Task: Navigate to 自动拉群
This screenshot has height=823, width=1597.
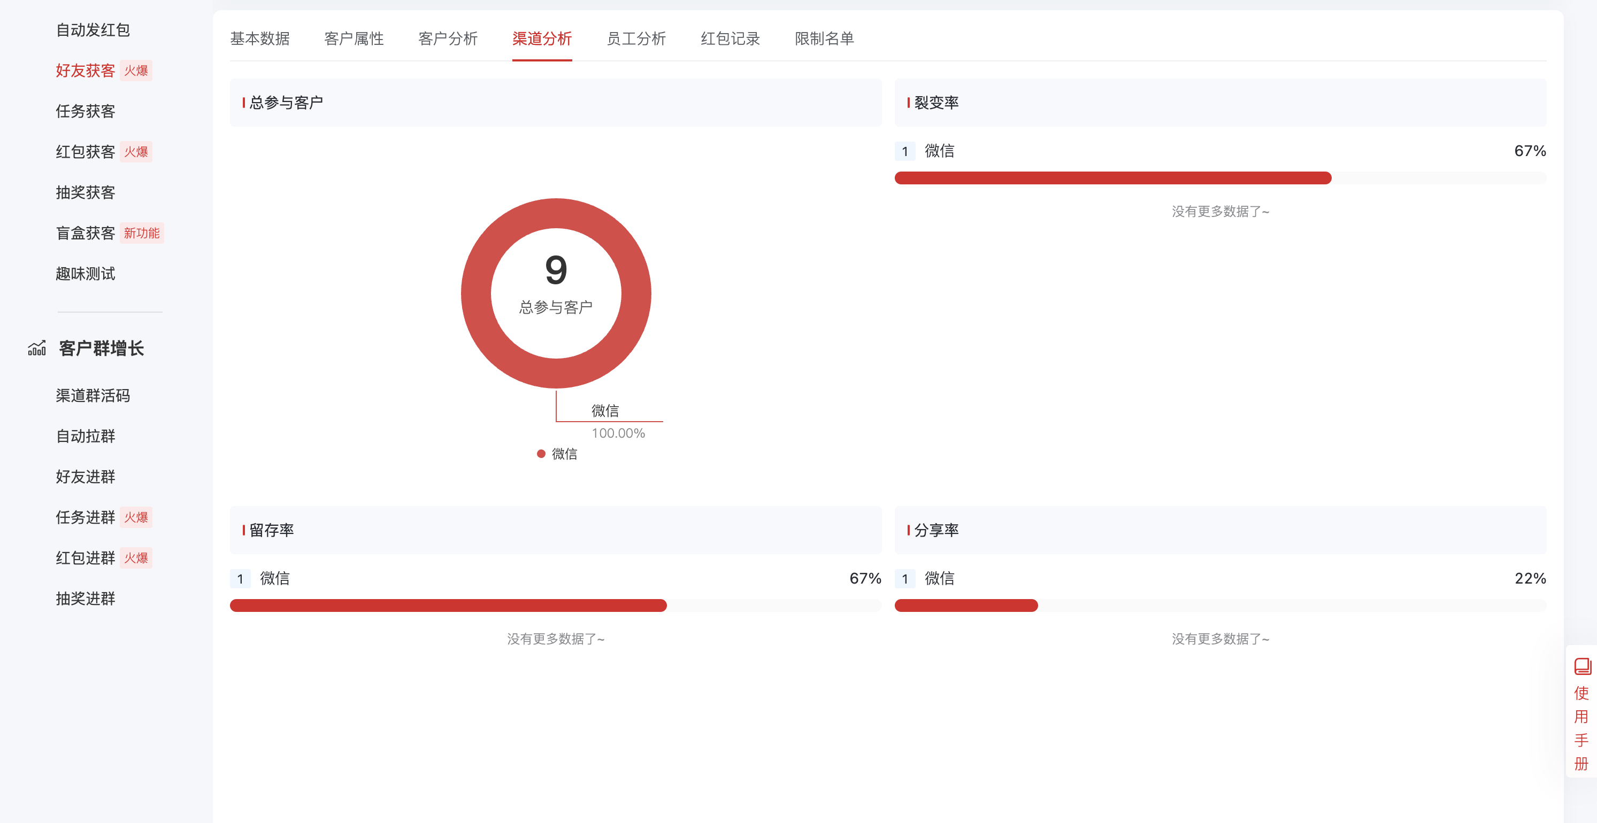Action: (x=85, y=436)
